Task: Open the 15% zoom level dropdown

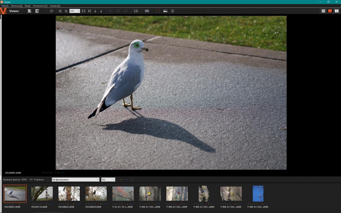Action: click(x=75, y=11)
